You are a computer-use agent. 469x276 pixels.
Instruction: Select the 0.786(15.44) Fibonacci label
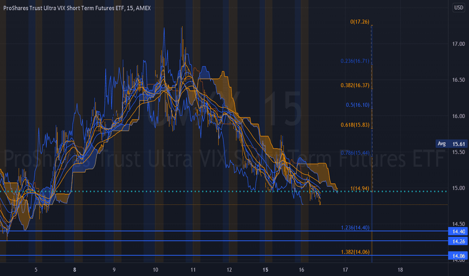(x=355, y=153)
